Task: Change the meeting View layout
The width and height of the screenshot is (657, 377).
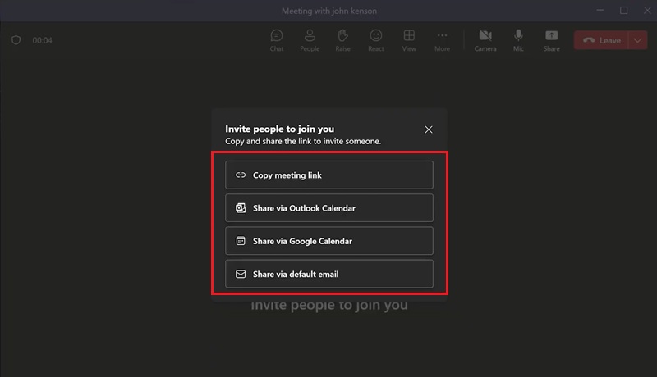Action: point(409,39)
